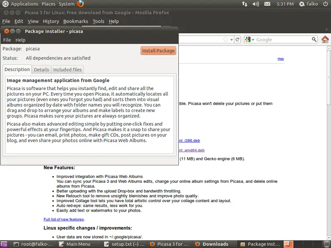Open Firefox's Tools menu
Screen dimensions: 331x248
(98, 21)
